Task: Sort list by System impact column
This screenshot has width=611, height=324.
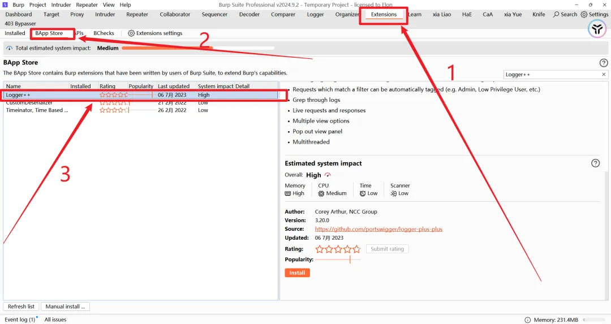Action: 216,86
